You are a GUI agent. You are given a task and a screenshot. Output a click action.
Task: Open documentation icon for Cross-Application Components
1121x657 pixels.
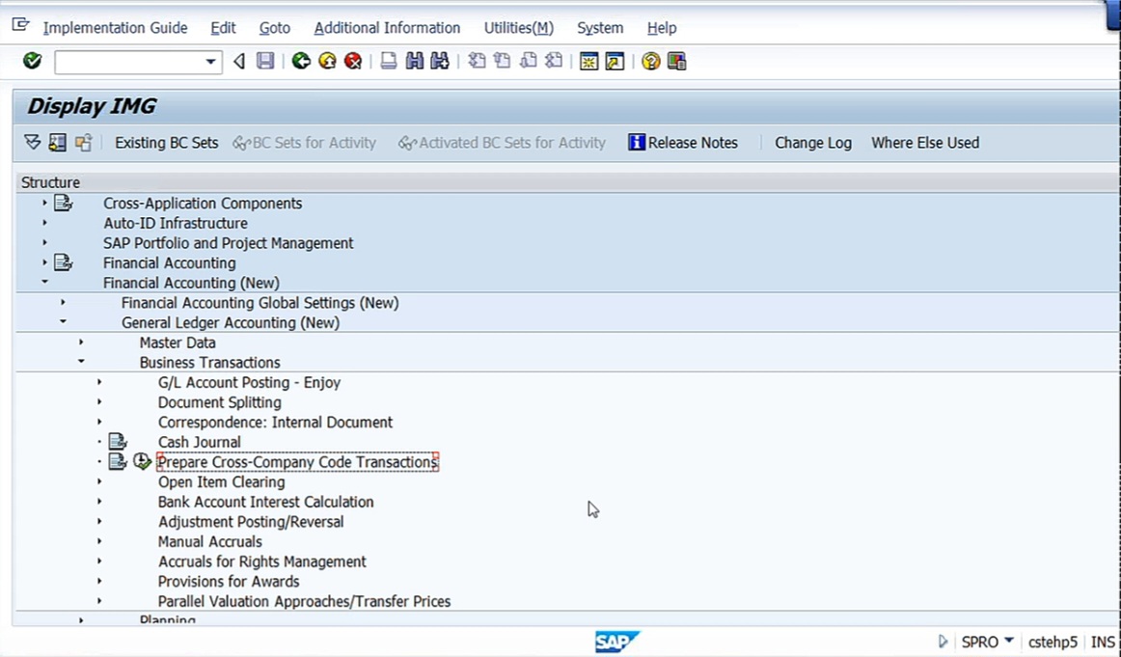(x=64, y=203)
